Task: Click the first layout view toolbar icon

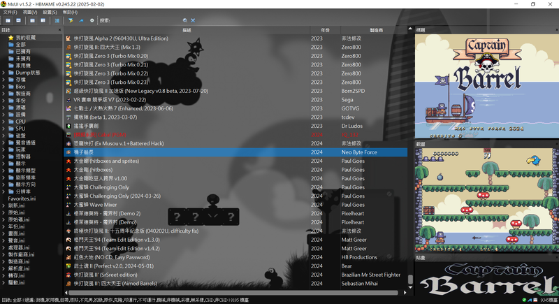Action: [x=8, y=21]
